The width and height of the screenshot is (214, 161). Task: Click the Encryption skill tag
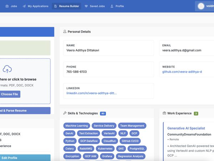coord(72,156)
